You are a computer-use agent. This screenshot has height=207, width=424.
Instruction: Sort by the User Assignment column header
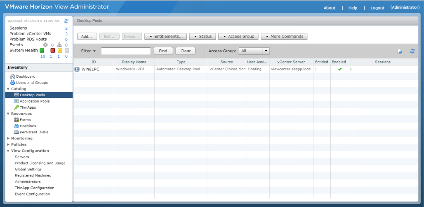click(257, 62)
